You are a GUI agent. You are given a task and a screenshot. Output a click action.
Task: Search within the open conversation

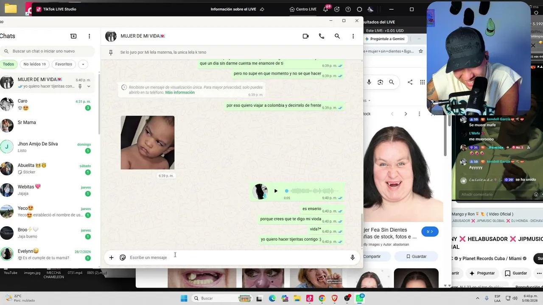337,36
